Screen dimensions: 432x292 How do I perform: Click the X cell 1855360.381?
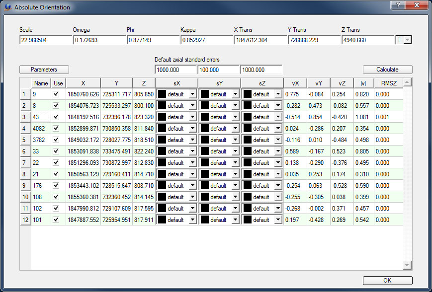[83, 197]
